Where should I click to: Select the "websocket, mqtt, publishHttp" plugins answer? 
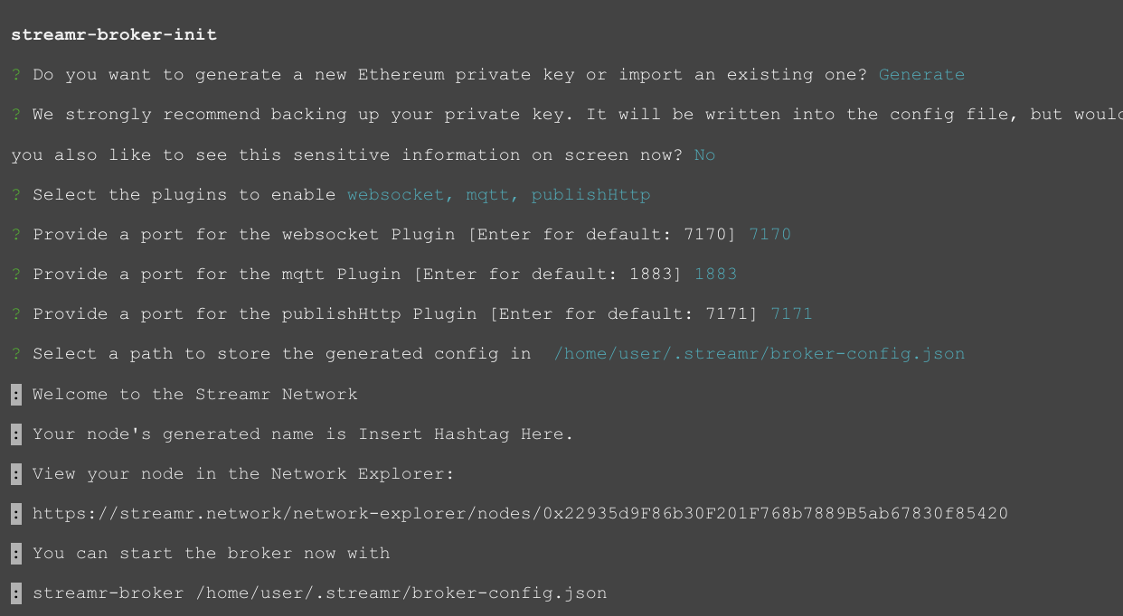tap(498, 195)
